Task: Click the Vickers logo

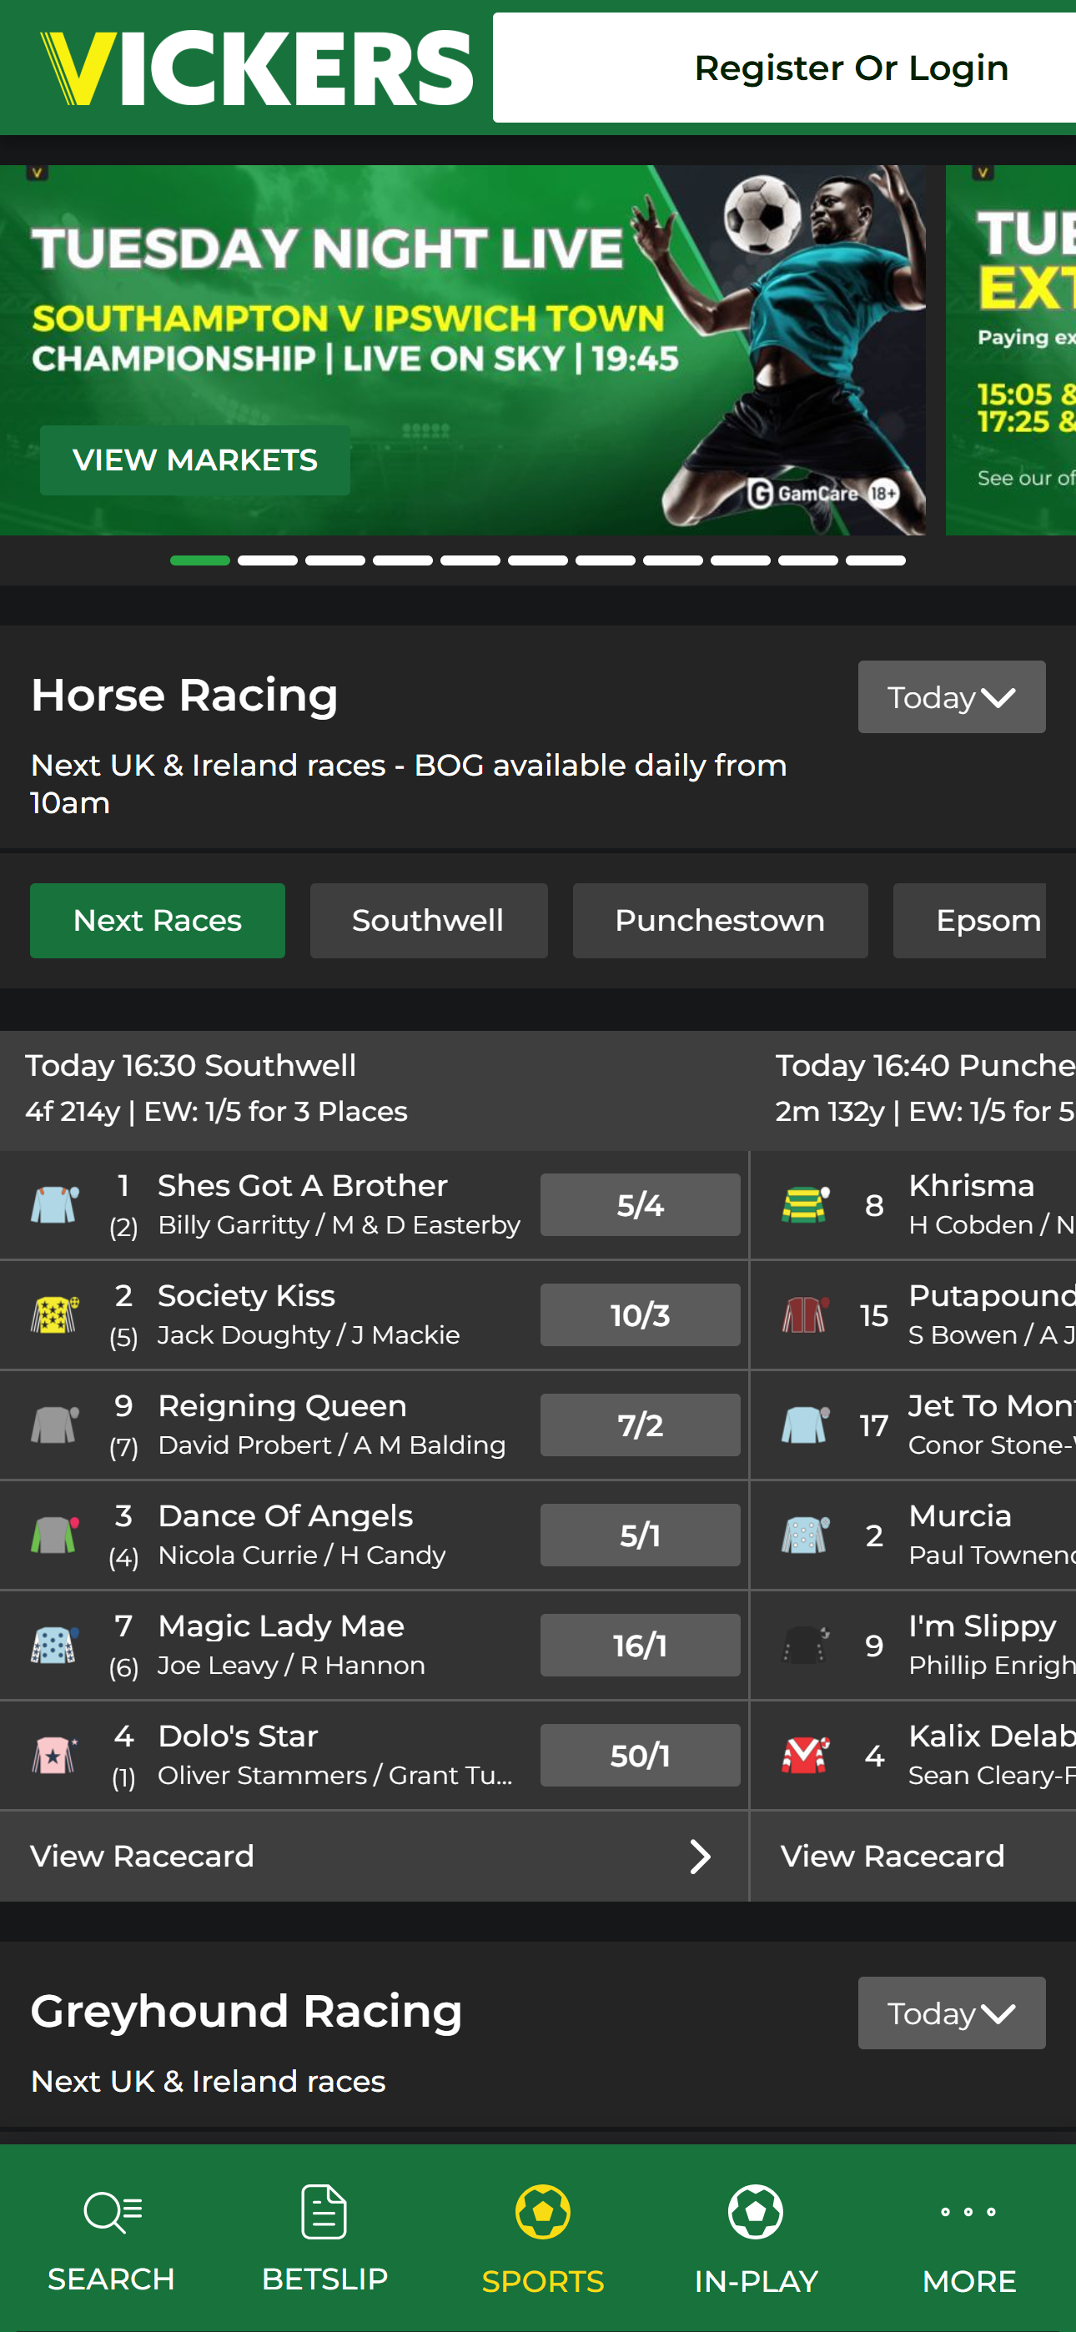Action: point(256,68)
